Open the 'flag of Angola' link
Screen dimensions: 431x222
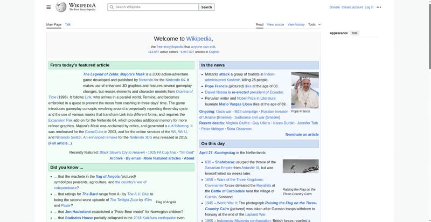point(107,176)
